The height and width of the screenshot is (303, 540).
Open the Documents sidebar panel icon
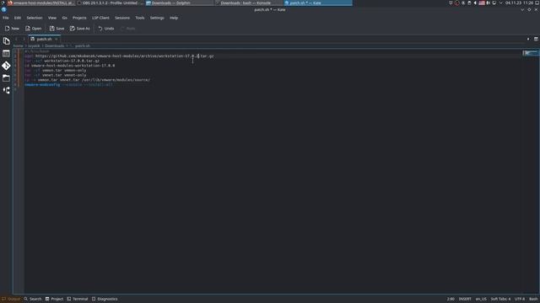[6, 41]
